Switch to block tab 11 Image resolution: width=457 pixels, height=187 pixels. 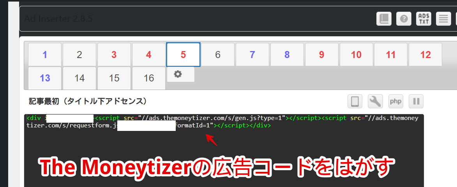(x=391, y=55)
